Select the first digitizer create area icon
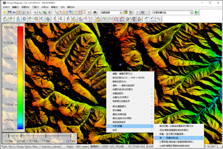The width and height of the screenshot is (223, 149). click(5, 19)
